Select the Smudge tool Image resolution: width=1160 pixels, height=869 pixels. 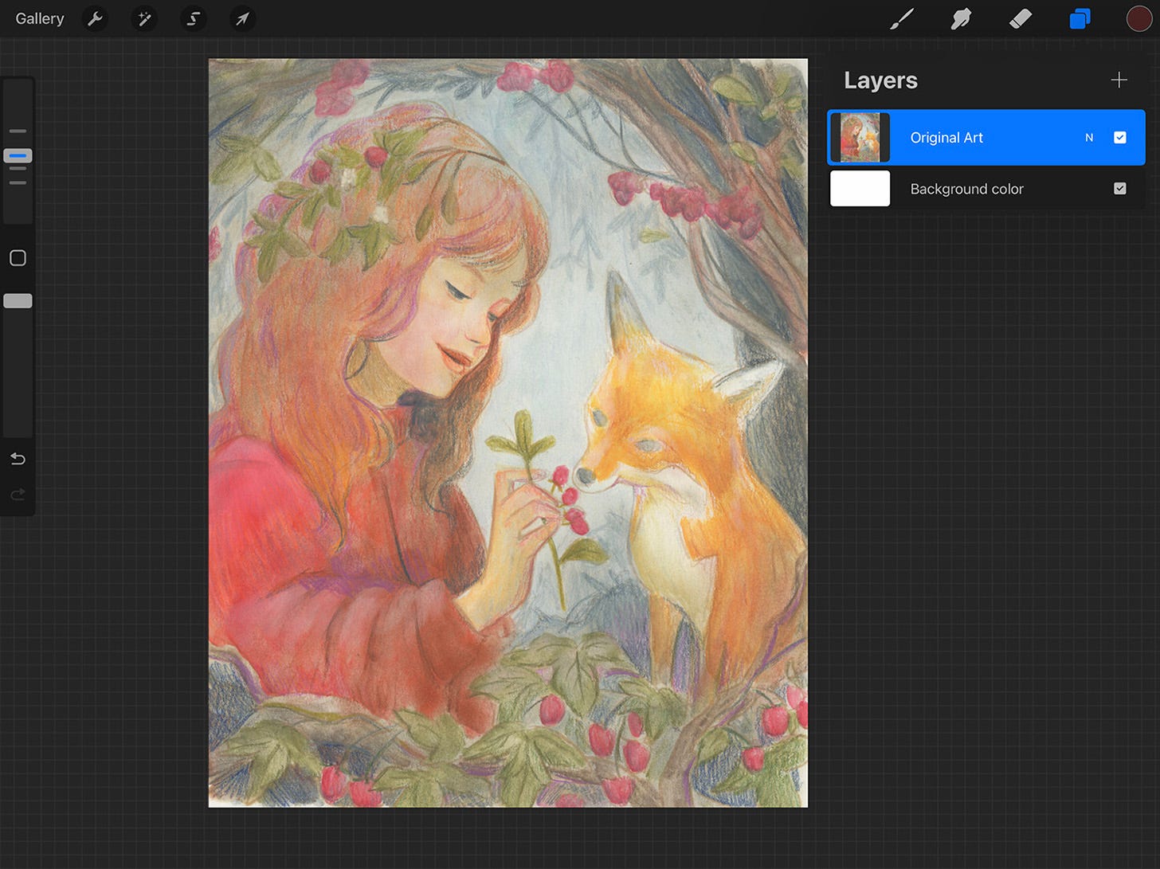961,18
